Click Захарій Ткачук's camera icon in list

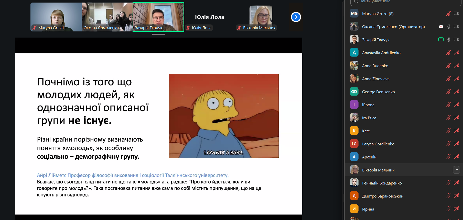[x=456, y=40]
